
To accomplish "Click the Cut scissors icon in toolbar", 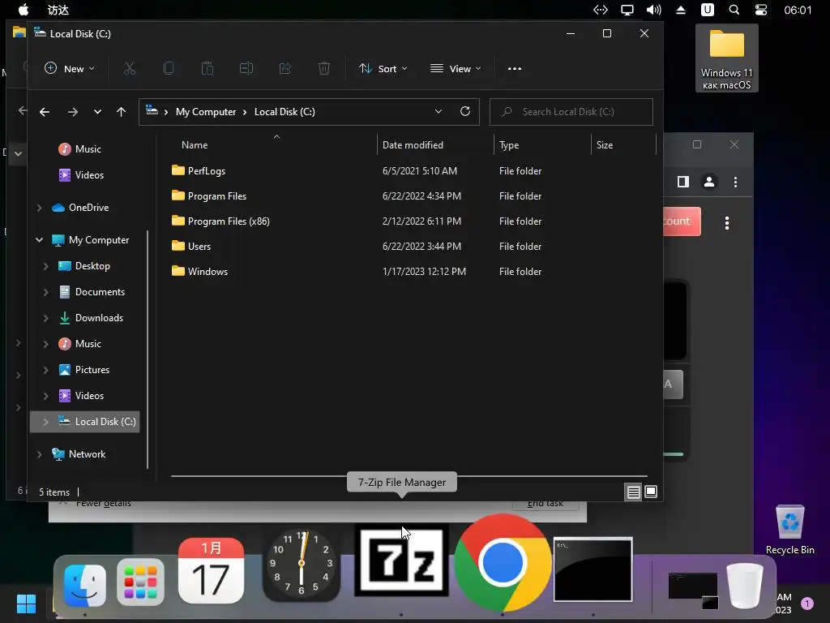I will click(x=130, y=68).
